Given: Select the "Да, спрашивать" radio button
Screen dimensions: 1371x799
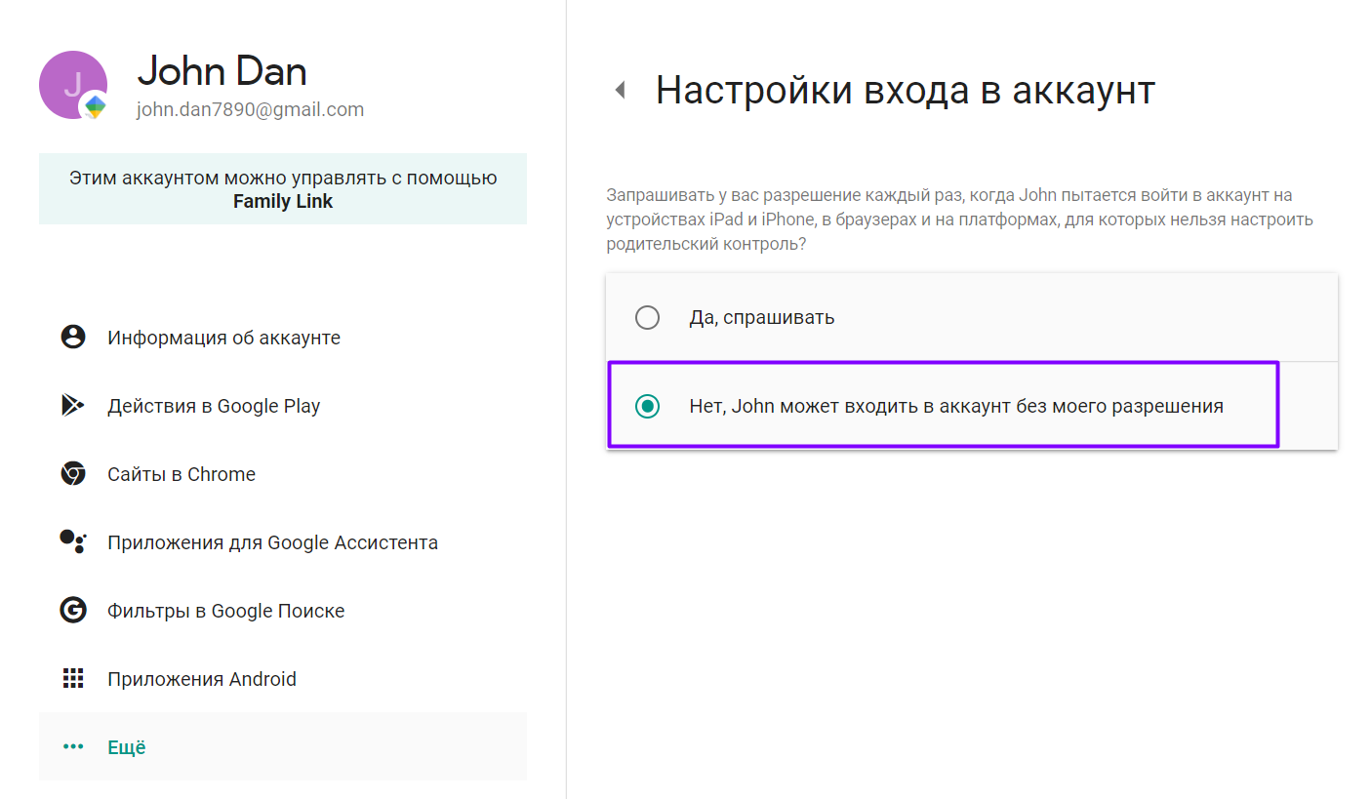Looking at the screenshot, I should (x=647, y=318).
